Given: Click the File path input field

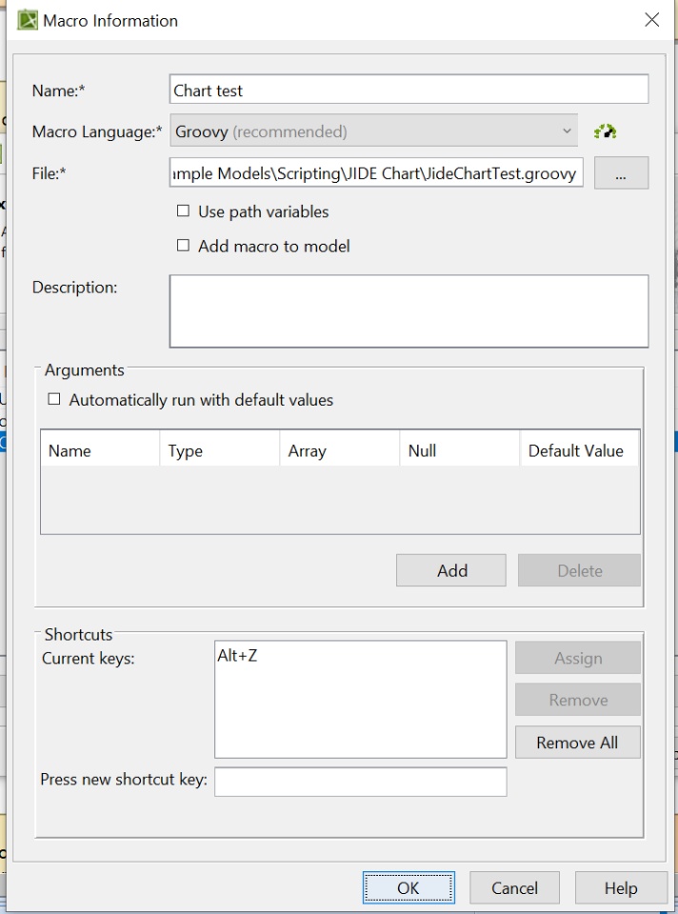Looking at the screenshot, I should (x=376, y=173).
